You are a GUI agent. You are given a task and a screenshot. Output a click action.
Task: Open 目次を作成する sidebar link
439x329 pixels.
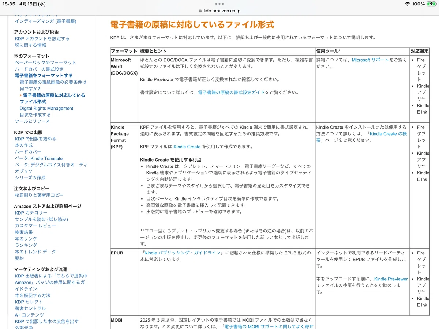35,114
